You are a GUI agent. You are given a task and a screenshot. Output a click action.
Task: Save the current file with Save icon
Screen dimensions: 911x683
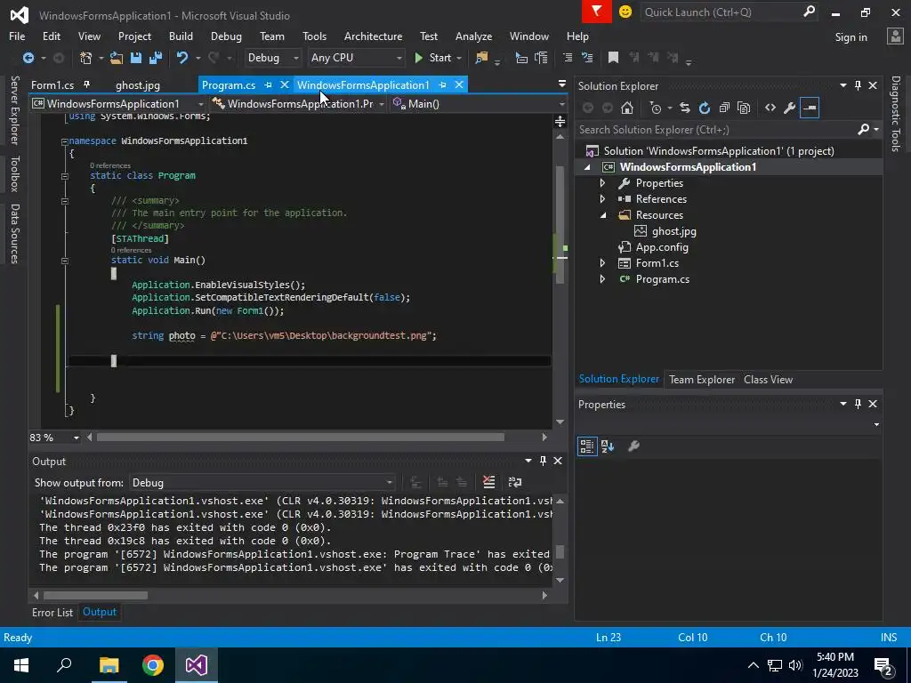pos(136,58)
